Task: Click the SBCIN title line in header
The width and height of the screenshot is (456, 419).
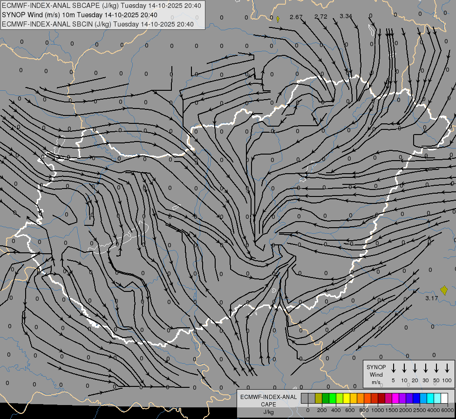Action: click(98, 24)
